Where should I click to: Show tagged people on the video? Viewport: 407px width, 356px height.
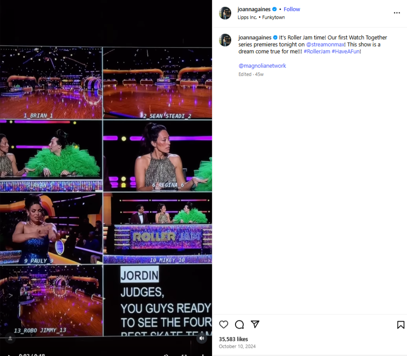pyautogui.click(x=10, y=338)
